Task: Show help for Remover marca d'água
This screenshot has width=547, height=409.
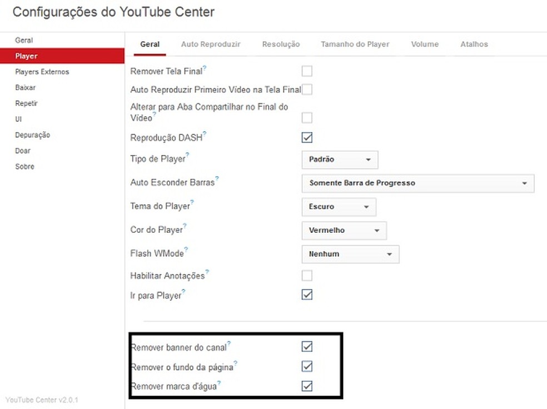Action: (x=219, y=382)
